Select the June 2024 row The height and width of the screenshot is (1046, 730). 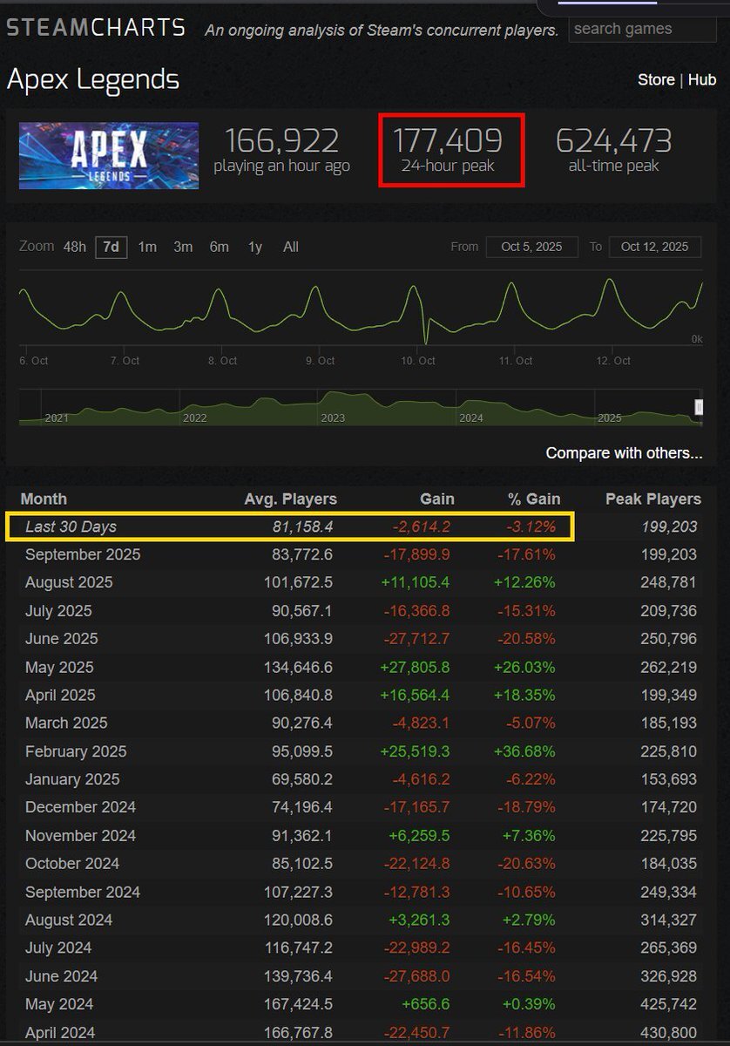(x=362, y=976)
